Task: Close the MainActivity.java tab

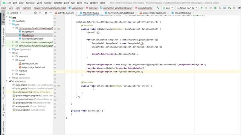Action: [101, 13]
